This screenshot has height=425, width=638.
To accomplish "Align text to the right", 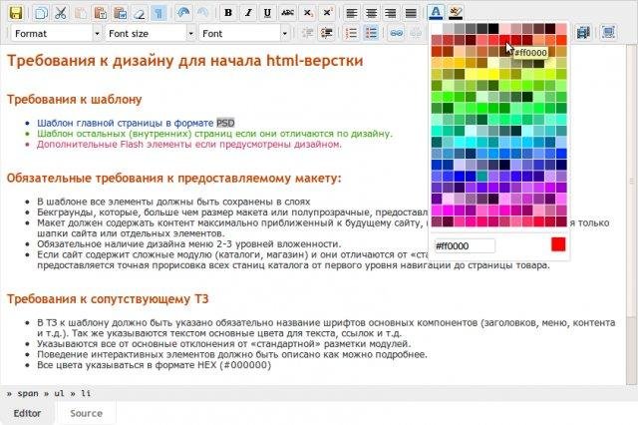I will point(391,13).
